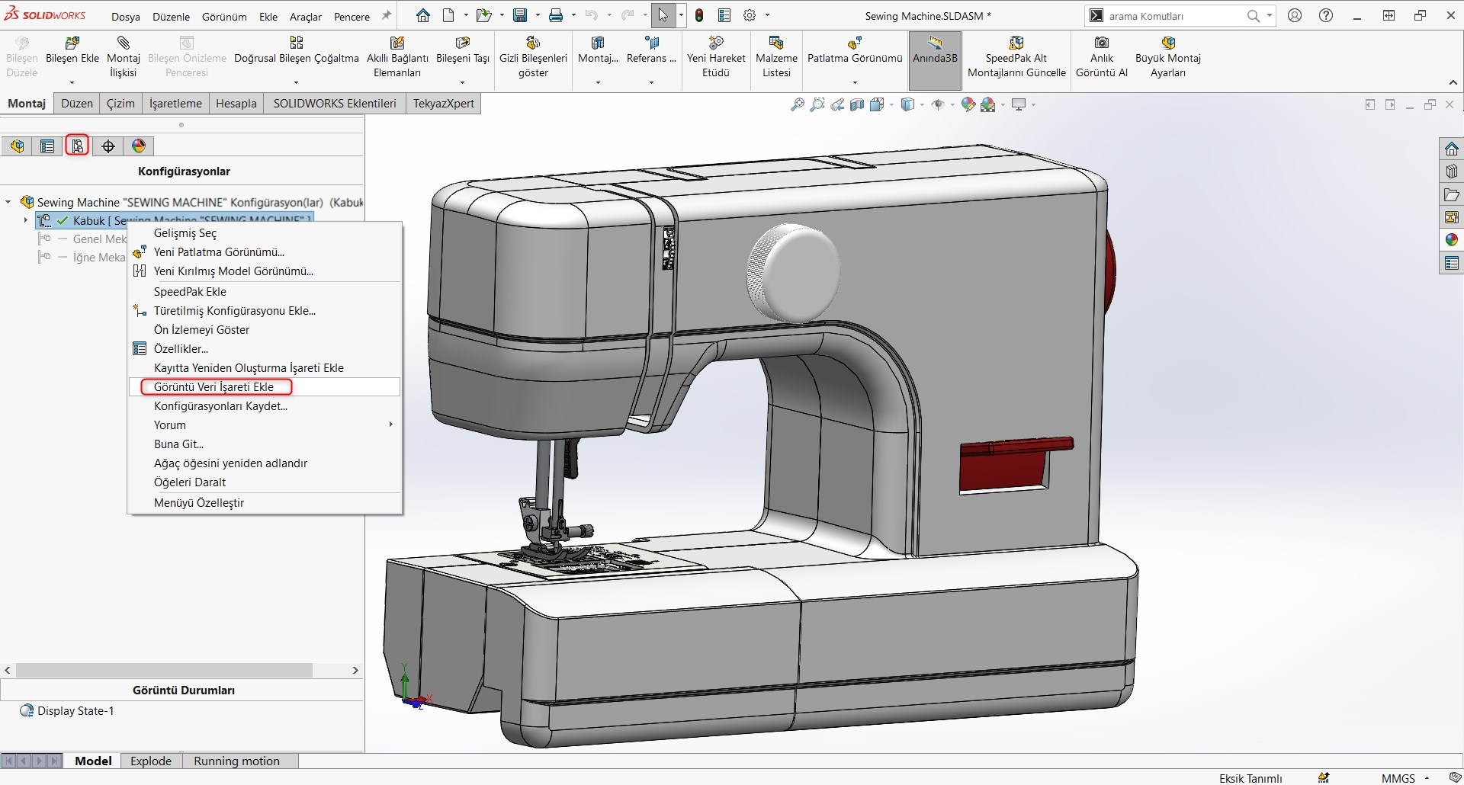Open the Options gear dropdown arrow
This screenshot has height=785, width=1464.
pos(767,15)
